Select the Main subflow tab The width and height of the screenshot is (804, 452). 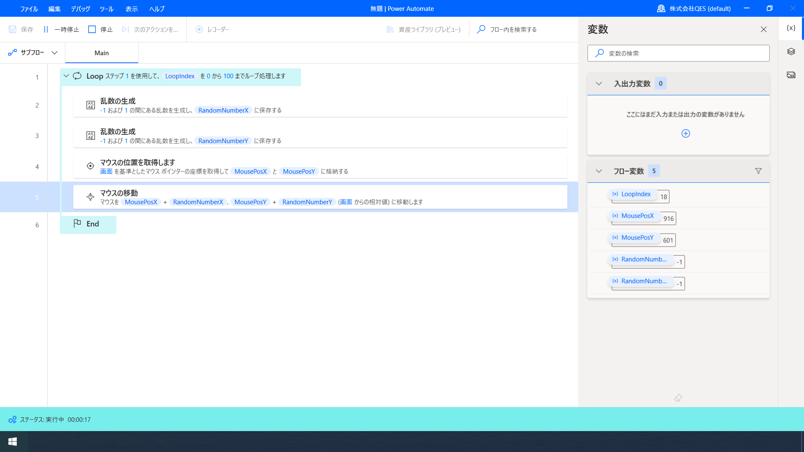[101, 53]
